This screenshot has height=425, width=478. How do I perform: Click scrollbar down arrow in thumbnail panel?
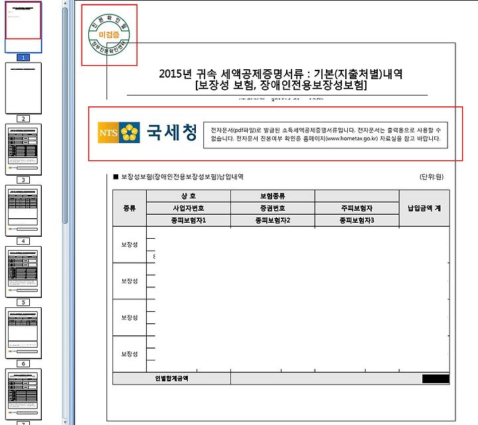click(x=65, y=422)
